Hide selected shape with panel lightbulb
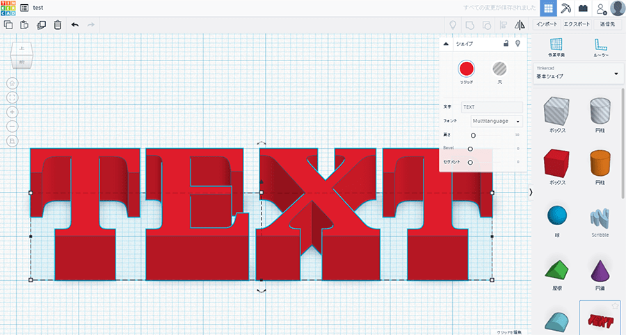Screen dimensions: 626x335 pos(517,44)
